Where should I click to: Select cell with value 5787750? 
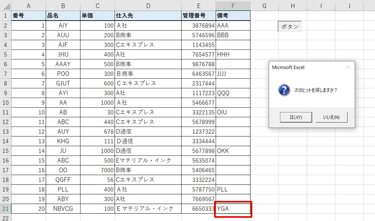click(198, 189)
